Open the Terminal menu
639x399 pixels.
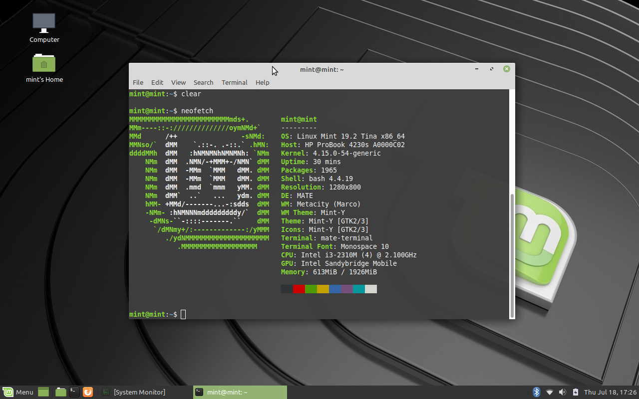point(234,82)
